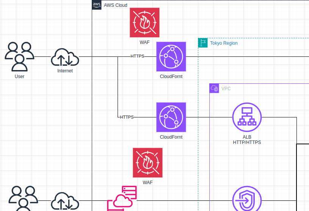Viewport: 309px width, 211px height.
Task: Click the AWS Cloud logo badge
Action: 97,5
